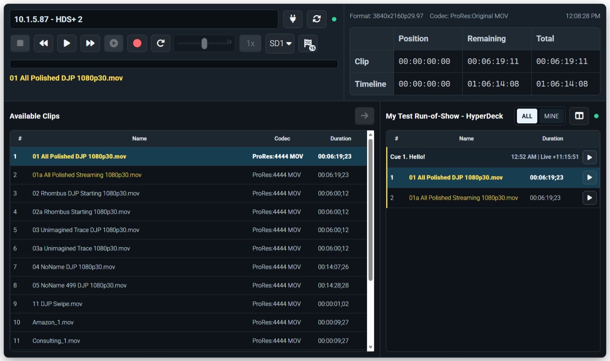The image size is (610, 361).
Task: Switch to the MINE filter
Action: click(x=551, y=116)
